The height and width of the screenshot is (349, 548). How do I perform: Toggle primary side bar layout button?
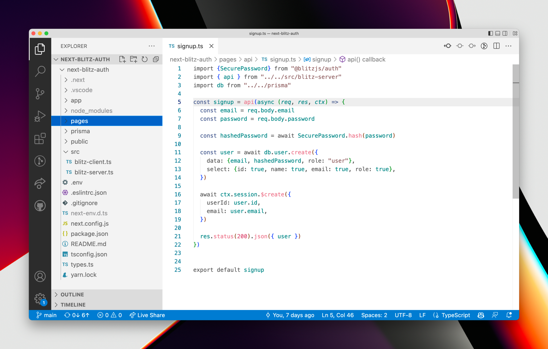(x=490, y=33)
